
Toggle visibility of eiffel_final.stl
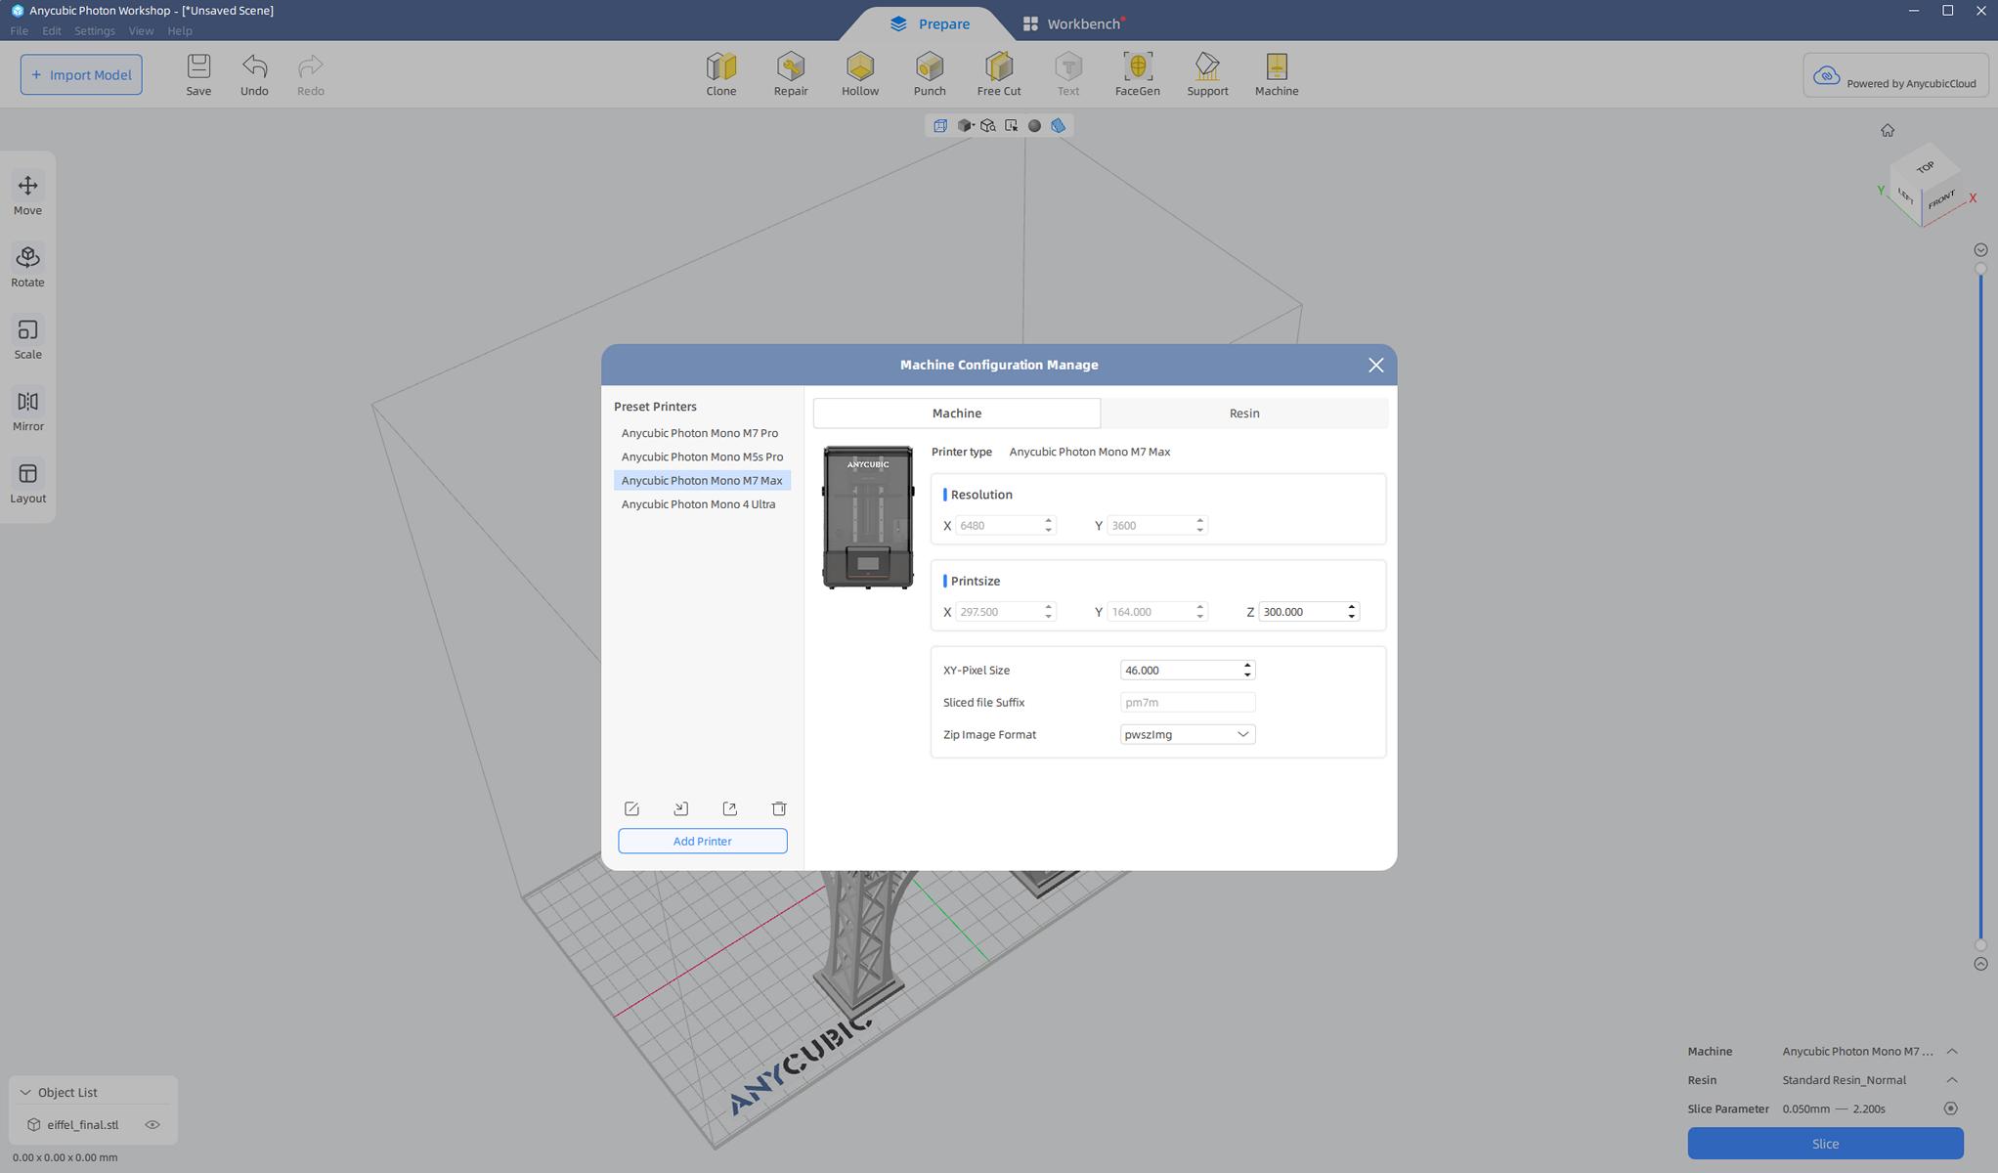(152, 1124)
